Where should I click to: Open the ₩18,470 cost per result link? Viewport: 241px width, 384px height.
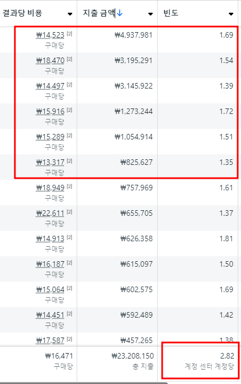coord(50,61)
